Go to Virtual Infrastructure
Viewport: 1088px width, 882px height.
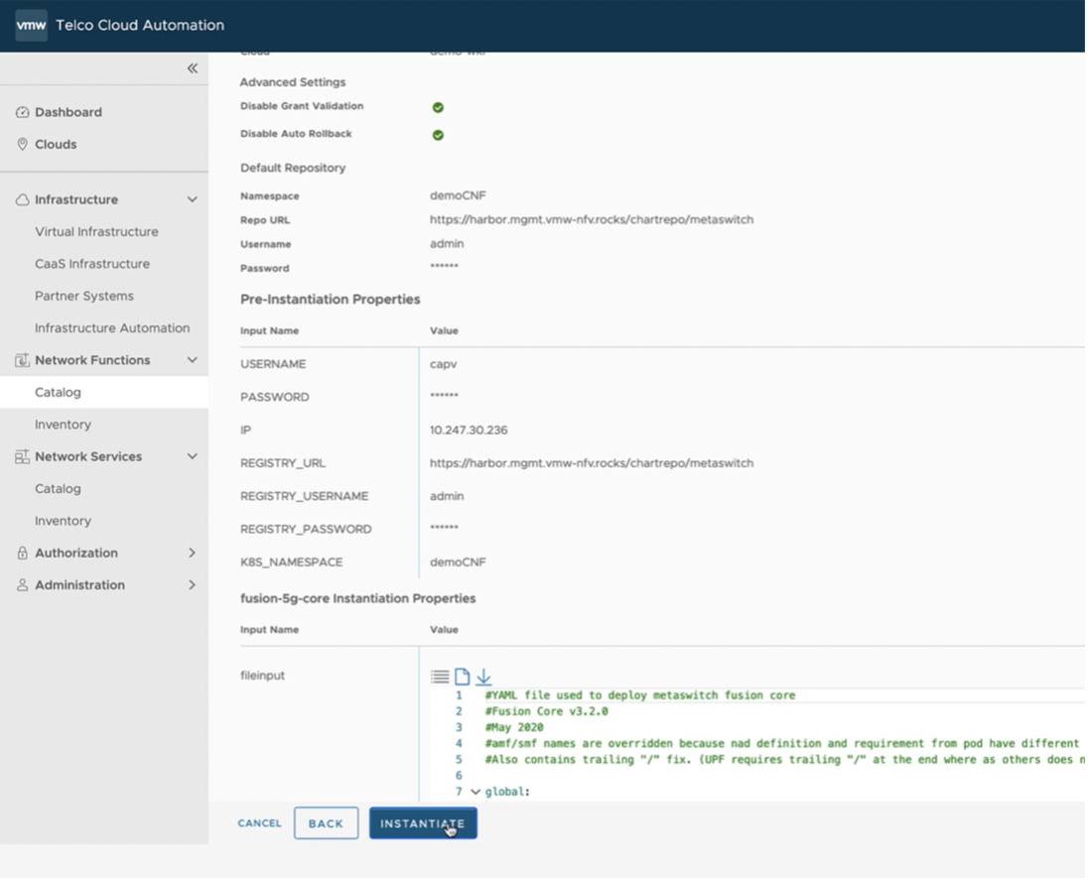pos(96,231)
